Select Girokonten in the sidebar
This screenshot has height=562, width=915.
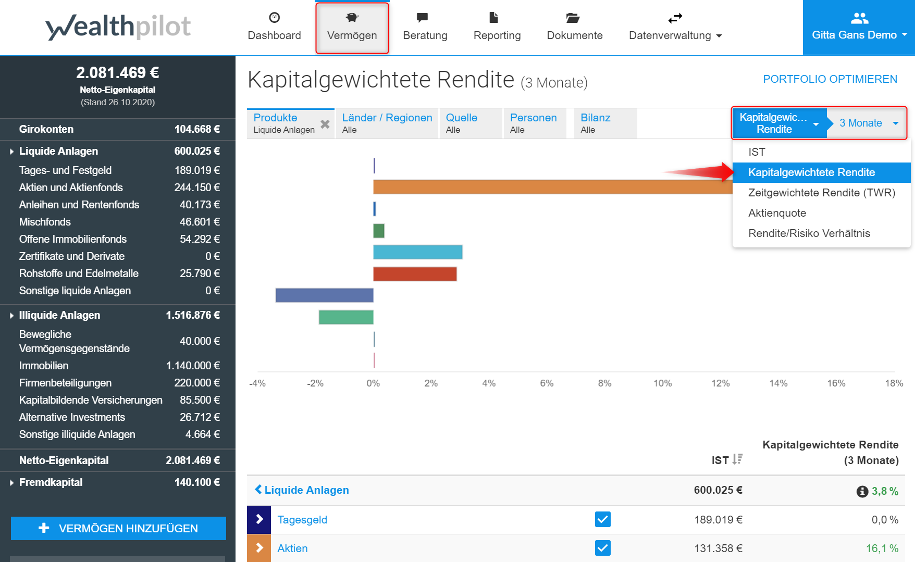click(x=118, y=129)
